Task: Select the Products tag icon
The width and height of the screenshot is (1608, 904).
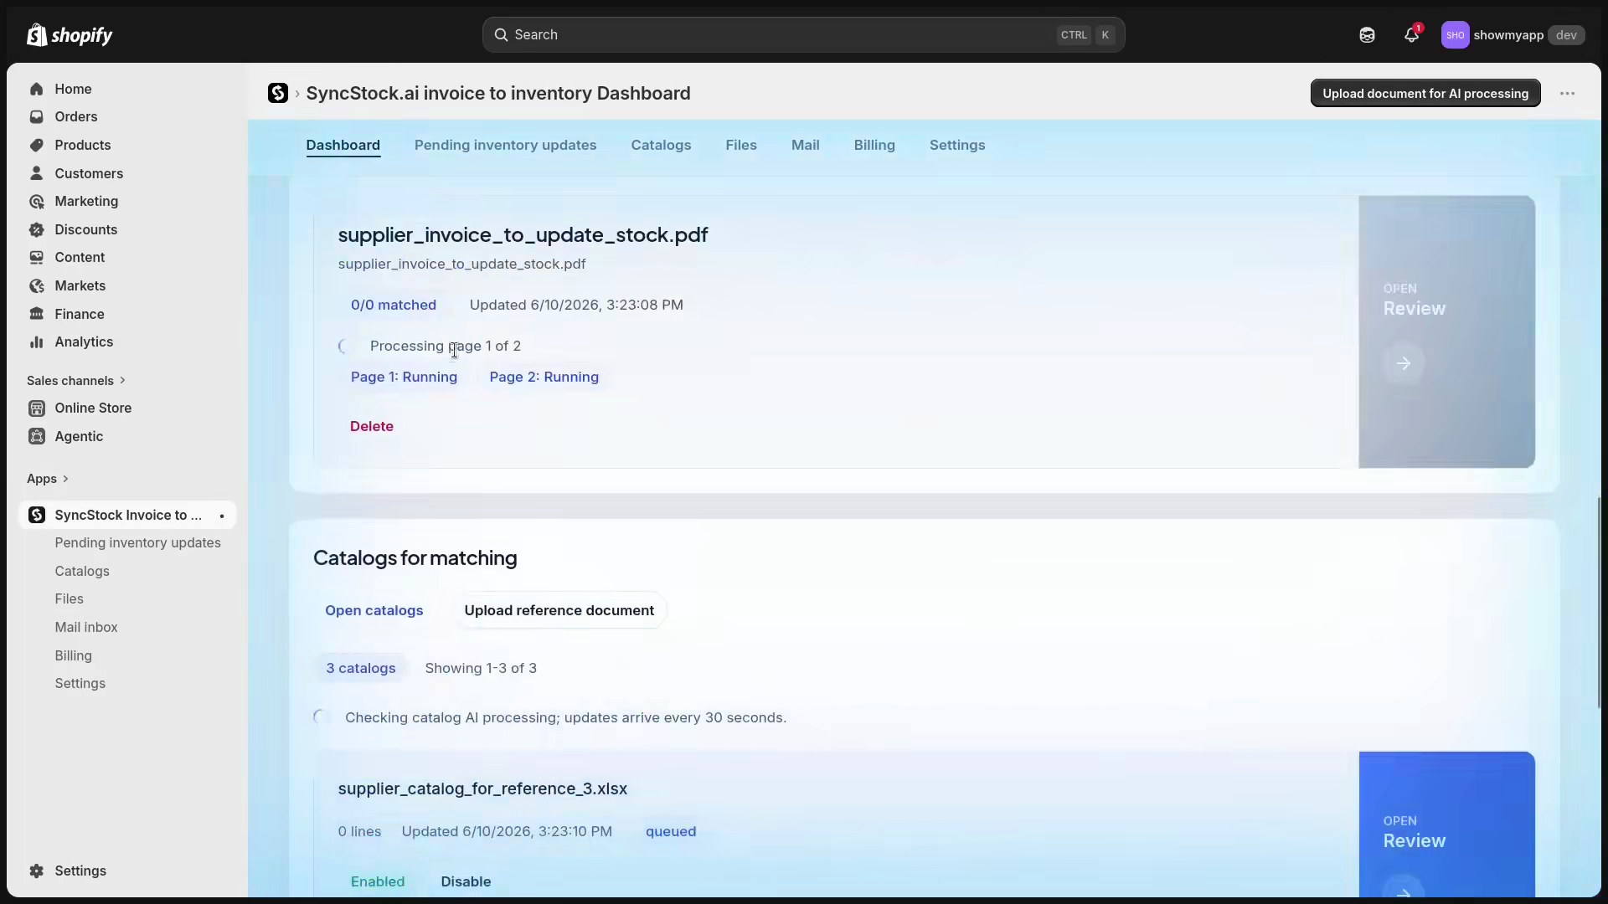Action: pyautogui.click(x=36, y=145)
